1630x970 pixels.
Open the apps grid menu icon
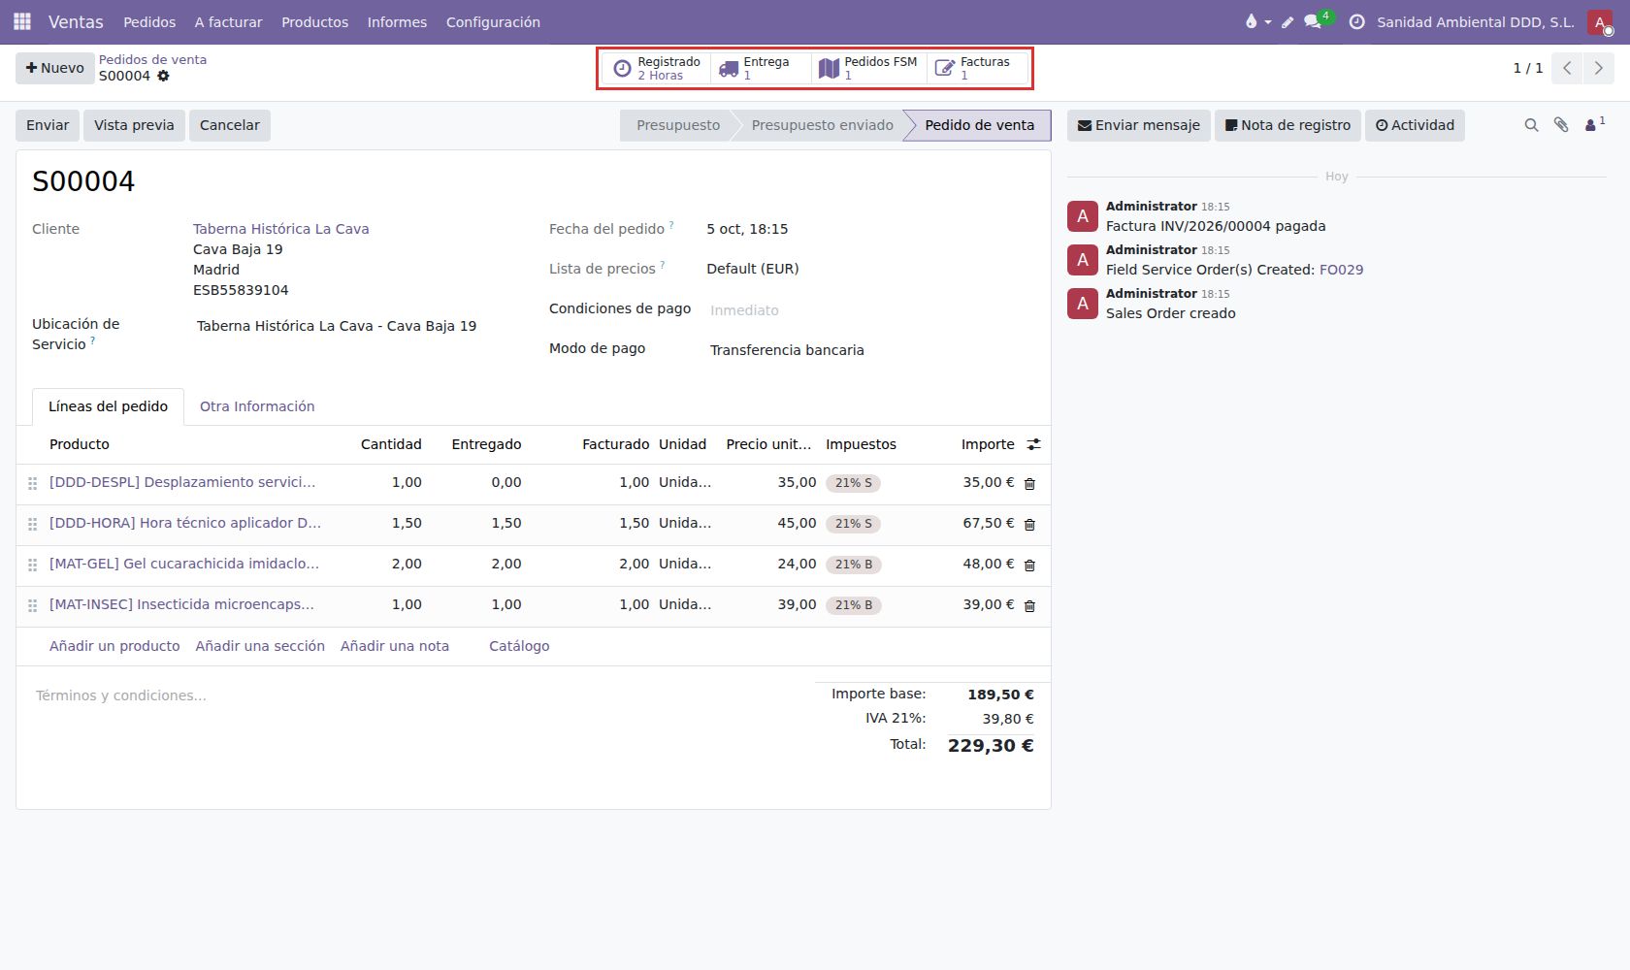click(22, 21)
